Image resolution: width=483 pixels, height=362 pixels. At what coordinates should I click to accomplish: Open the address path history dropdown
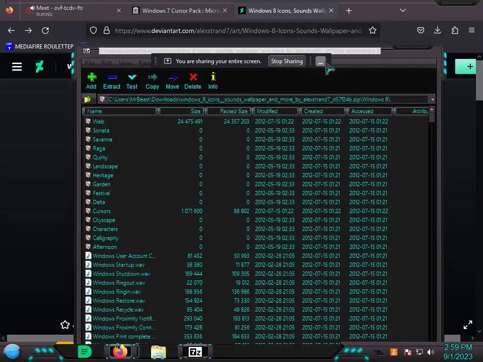pyautogui.click(x=433, y=99)
